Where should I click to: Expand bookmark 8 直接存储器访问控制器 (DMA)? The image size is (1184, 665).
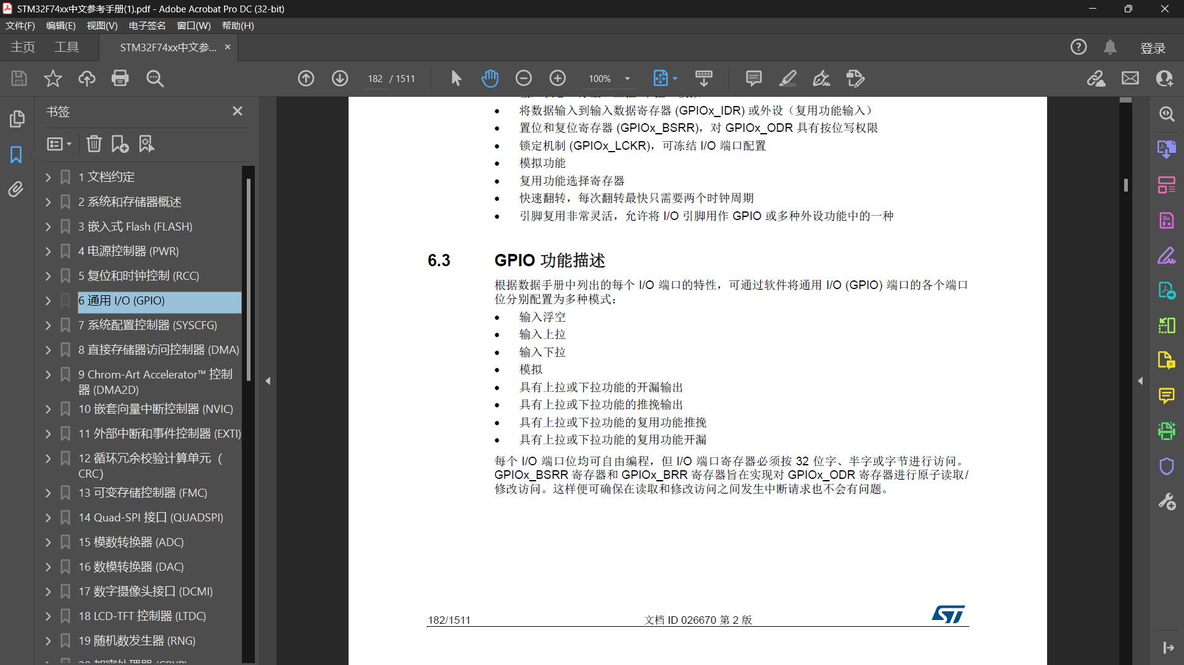(48, 349)
